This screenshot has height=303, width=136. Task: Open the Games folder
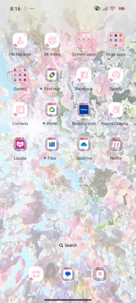coord(20,75)
